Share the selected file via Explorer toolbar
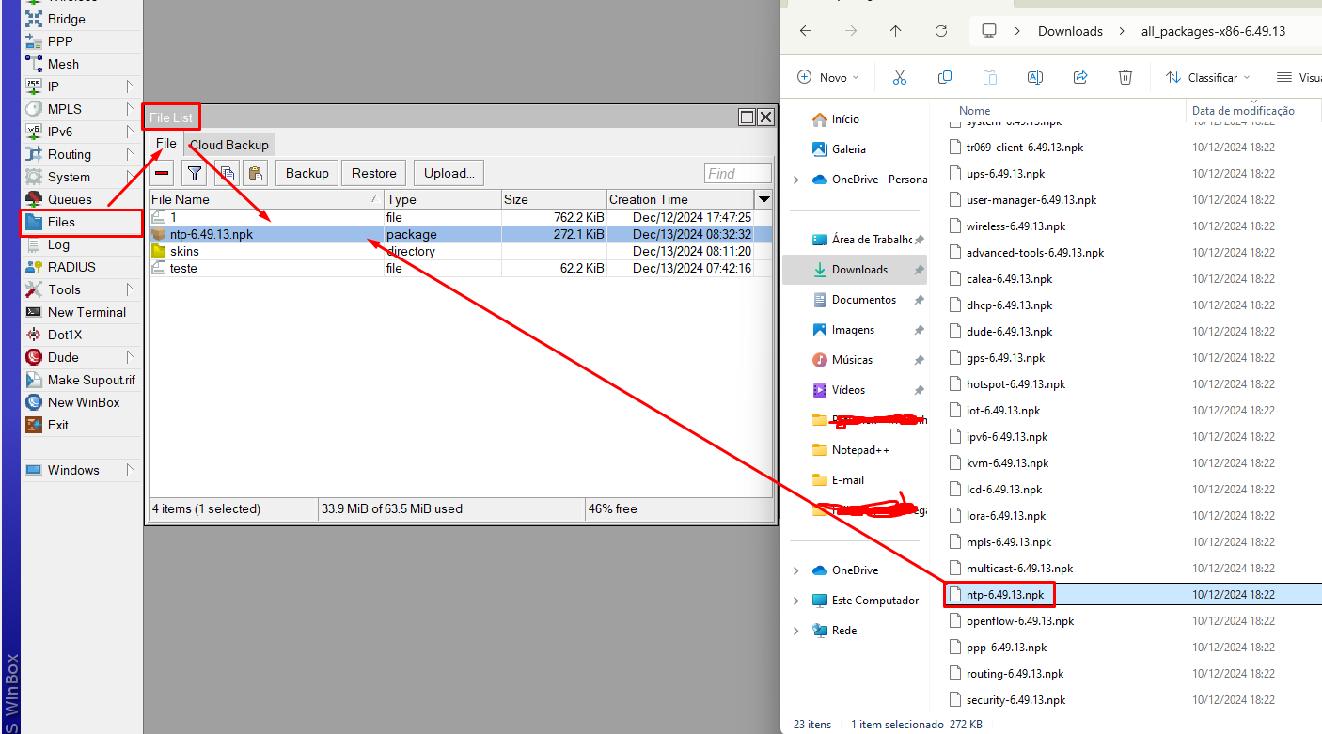Image resolution: width=1322 pixels, height=734 pixels. (1080, 76)
